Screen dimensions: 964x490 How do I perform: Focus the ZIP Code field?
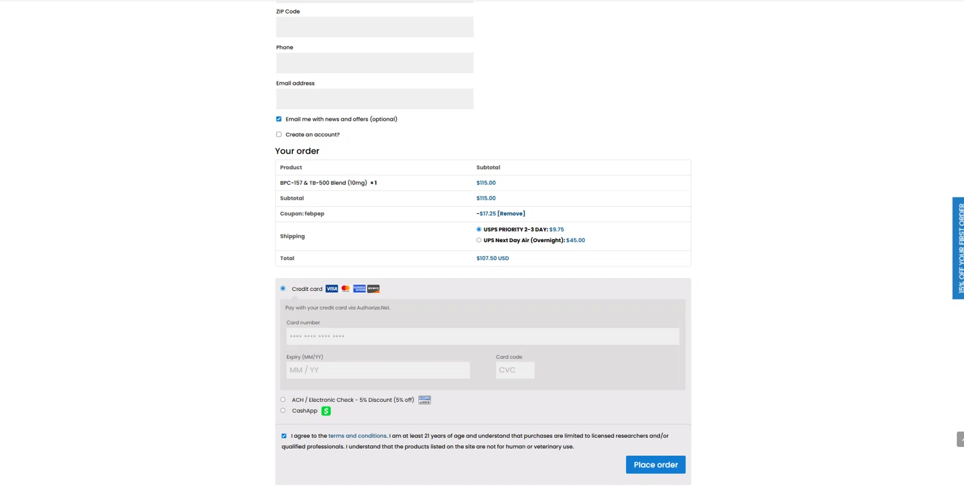[375, 27]
